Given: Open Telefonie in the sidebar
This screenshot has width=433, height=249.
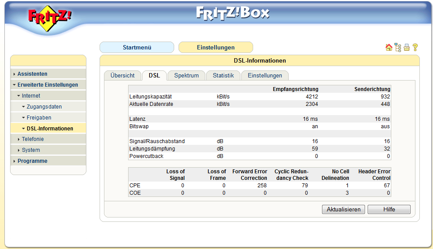Looking at the screenshot, I should (33, 139).
